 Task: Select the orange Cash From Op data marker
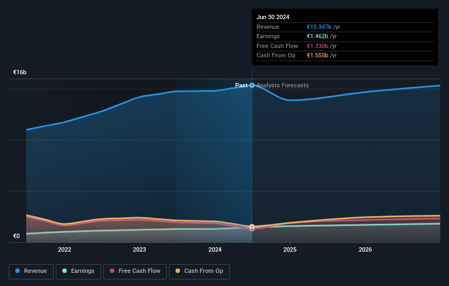(252, 227)
